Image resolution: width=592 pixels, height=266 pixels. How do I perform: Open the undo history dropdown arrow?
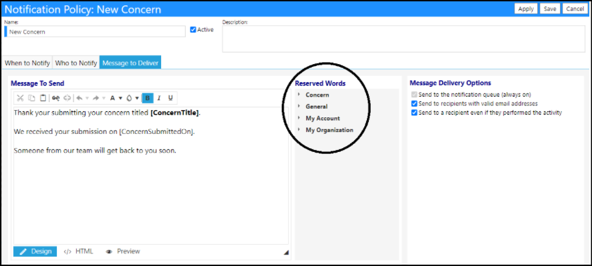point(88,99)
